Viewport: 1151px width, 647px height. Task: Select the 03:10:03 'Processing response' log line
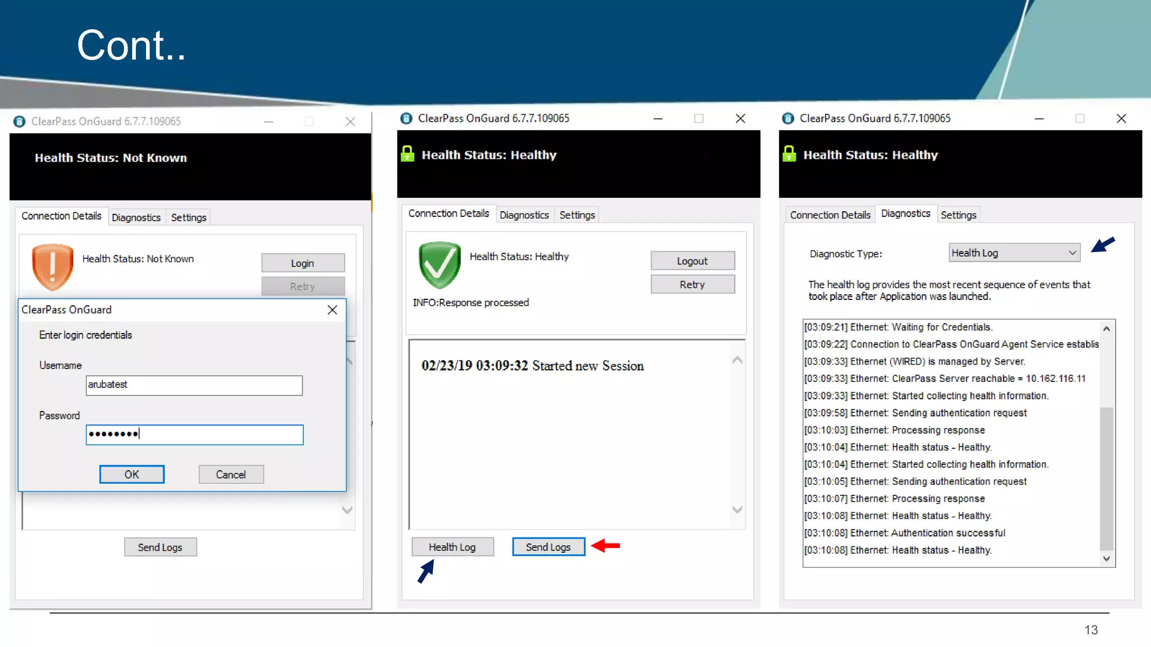click(894, 430)
